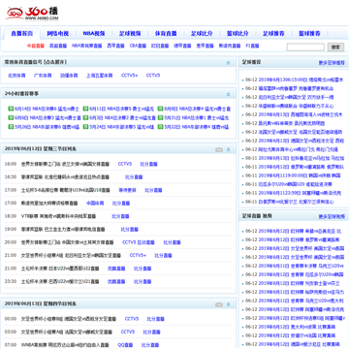Open CCTV5 in the common signals panel
Viewport: 349px width, 349px height.
(153, 76)
